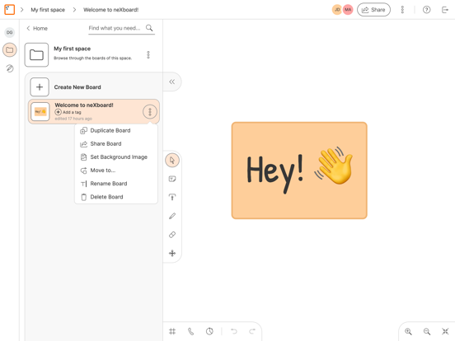The image size is (455, 341).
Task: Choose Rename Board from the menu
Action: tap(116, 184)
